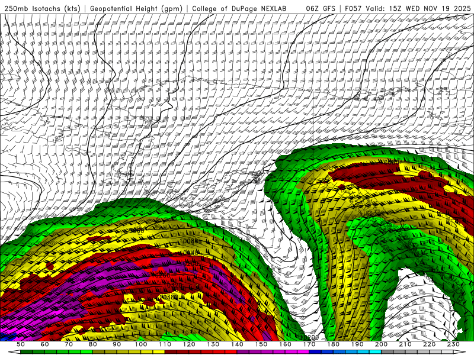Select the 150 label on the color scale
The image size is (474, 355).
[x=261, y=344]
